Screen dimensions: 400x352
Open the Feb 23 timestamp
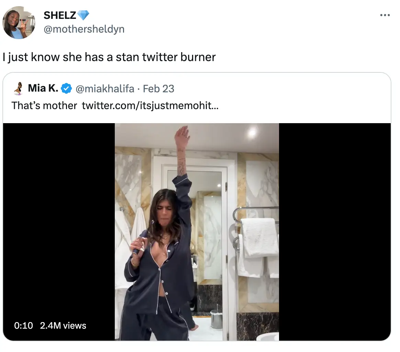tap(158, 89)
